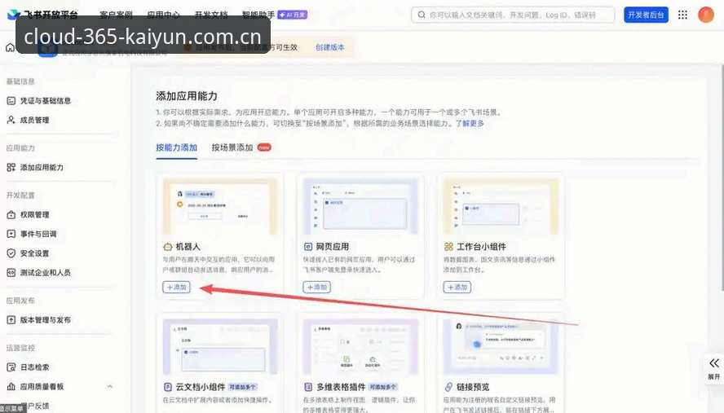Click the 测试企业和人员 sidebar icon
724x413 pixels.
pos(11,273)
